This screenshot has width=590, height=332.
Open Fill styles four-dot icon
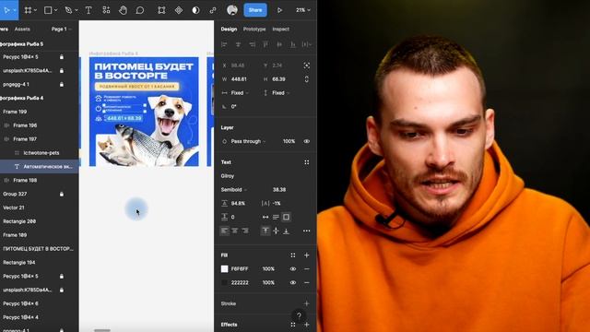coord(293,255)
